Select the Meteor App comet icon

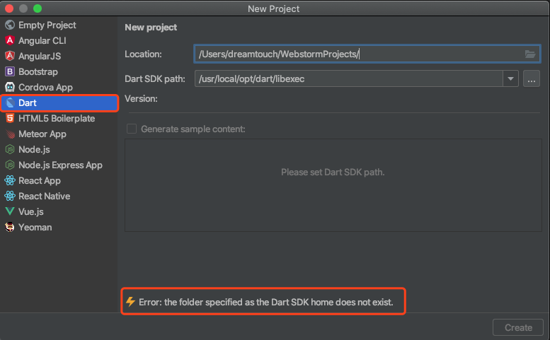click(x=10, y=134)
